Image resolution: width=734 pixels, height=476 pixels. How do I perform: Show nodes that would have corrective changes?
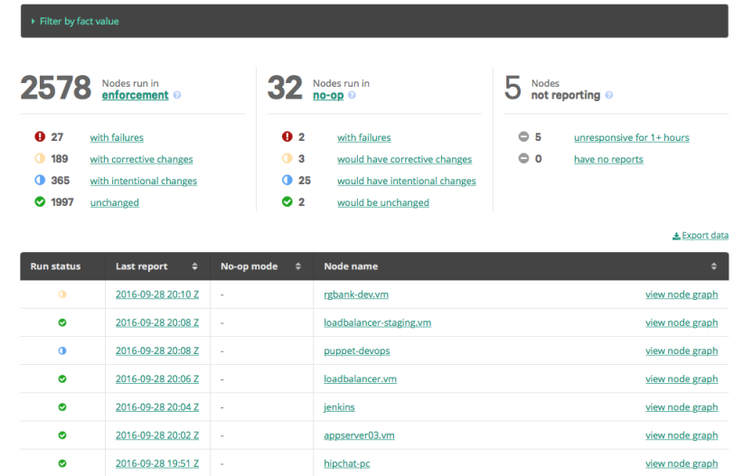click(x=404, y=159)
